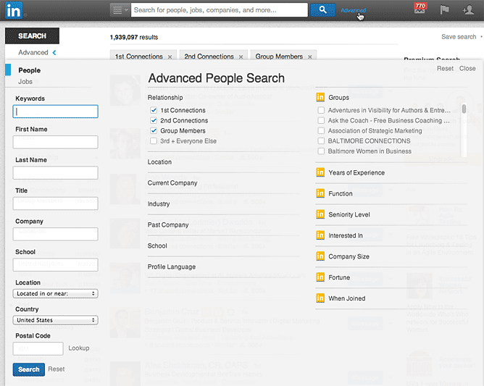
Task: Check BALTIMORE CONNECTIONS group checkbox
Action: (321, 141)
